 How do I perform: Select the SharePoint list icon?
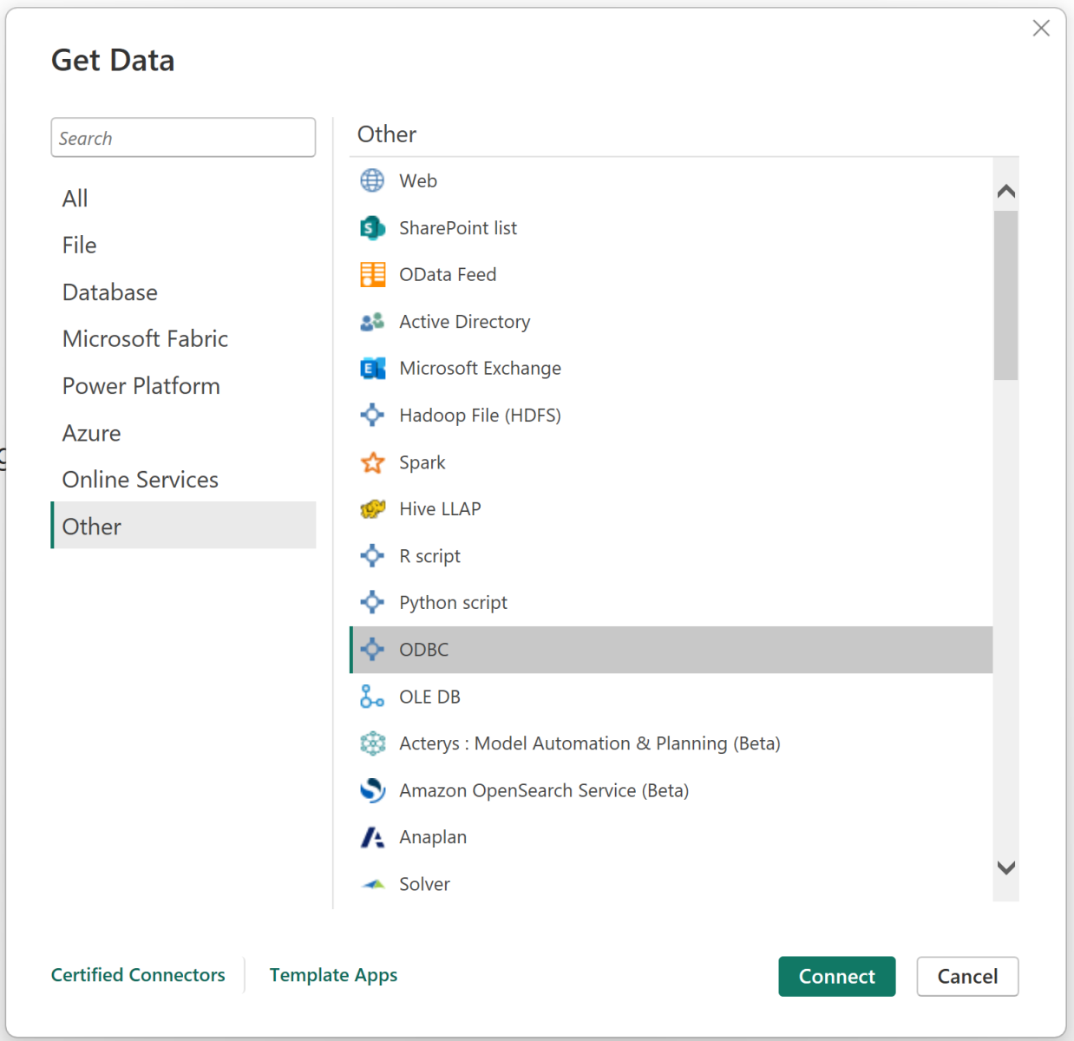click(372, 228)
